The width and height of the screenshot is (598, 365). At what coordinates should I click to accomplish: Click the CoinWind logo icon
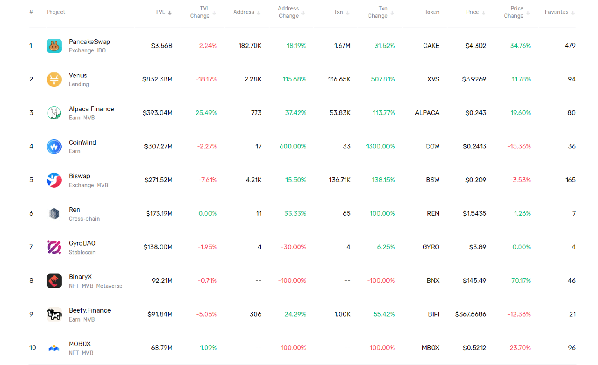[54, 147]
